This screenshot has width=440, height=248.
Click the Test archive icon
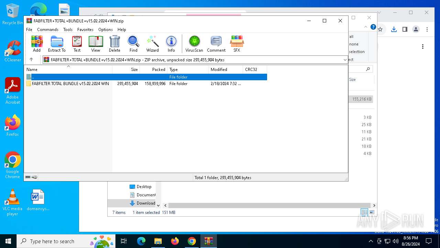coord(77,44)
